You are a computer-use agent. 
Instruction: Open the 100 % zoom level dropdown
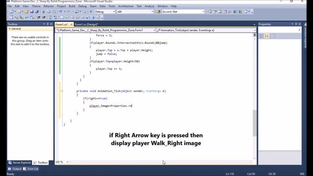tap(67, 162)
